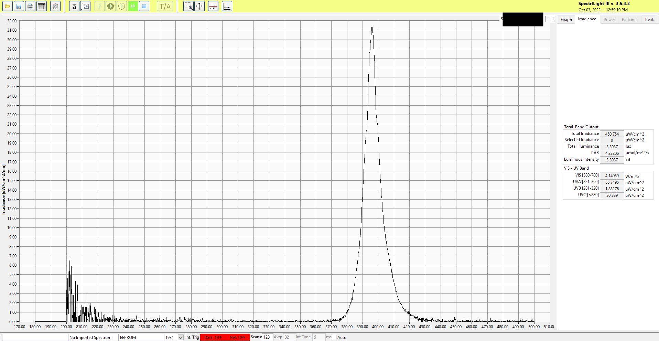659x341 pixels.
Task: Click the VIS [380-780] value 4.14059
Action: pyautogui.click(x=612, y=176)
